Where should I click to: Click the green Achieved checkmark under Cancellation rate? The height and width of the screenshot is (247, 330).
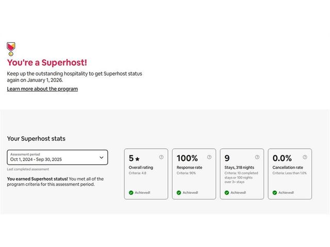[x=275, y=192]
